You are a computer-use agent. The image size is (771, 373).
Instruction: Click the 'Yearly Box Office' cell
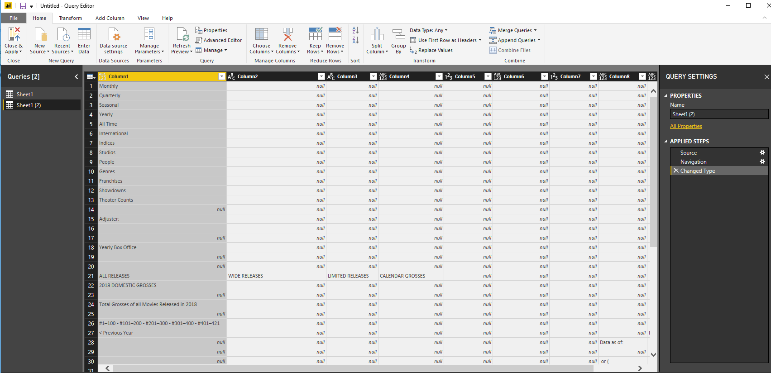point(162,247)
